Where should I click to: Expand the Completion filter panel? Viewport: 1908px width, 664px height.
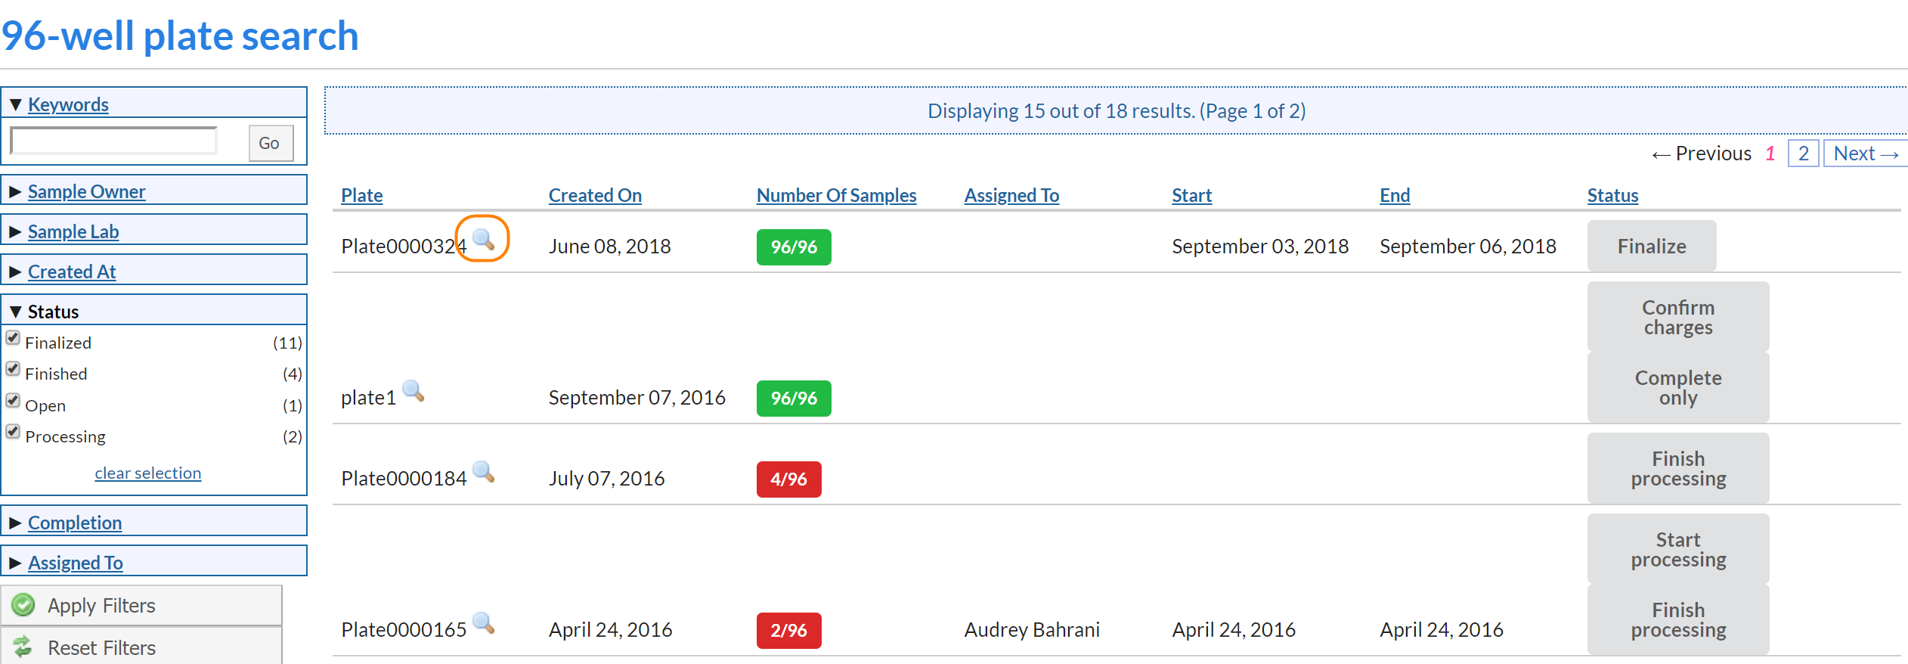coord(74,523)
